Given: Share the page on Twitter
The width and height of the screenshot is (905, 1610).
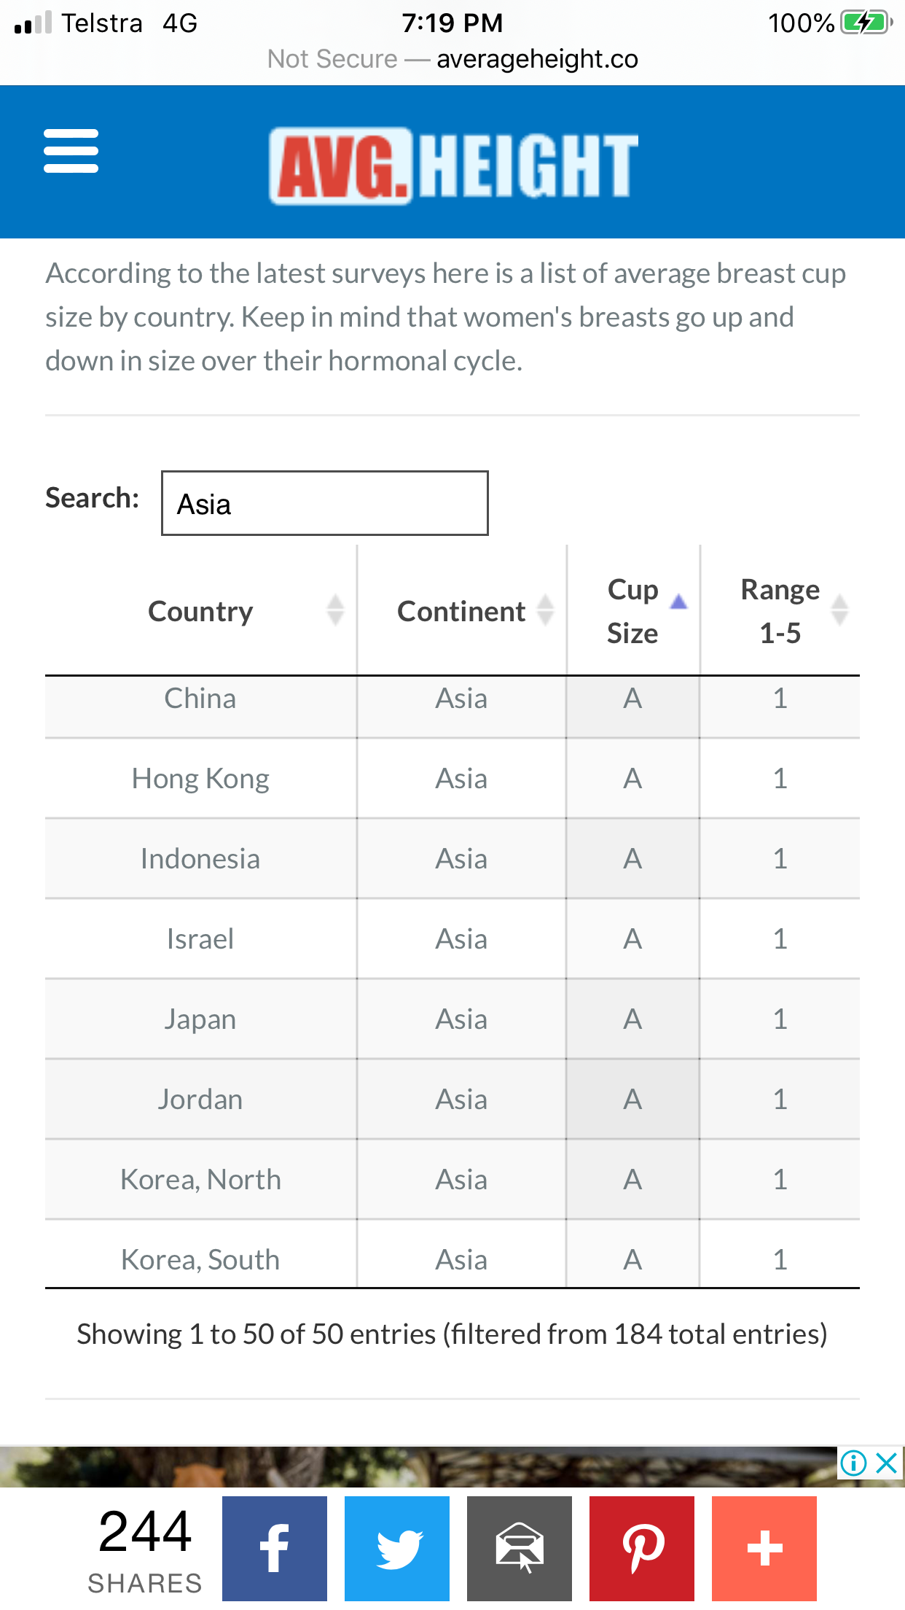Looking at the screenshot, I should click(397, 1548).
